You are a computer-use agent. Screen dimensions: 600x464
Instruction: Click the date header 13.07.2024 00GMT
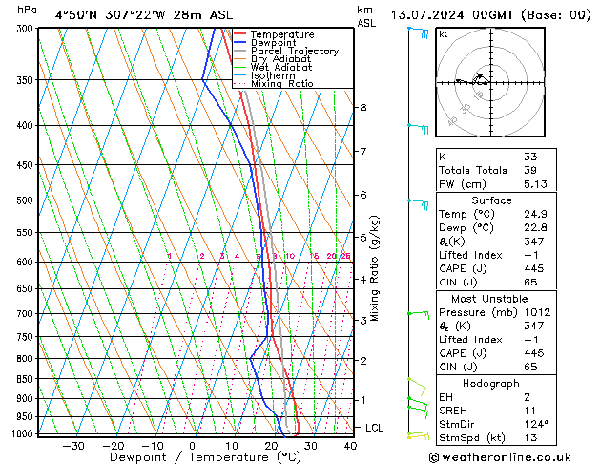452,15
